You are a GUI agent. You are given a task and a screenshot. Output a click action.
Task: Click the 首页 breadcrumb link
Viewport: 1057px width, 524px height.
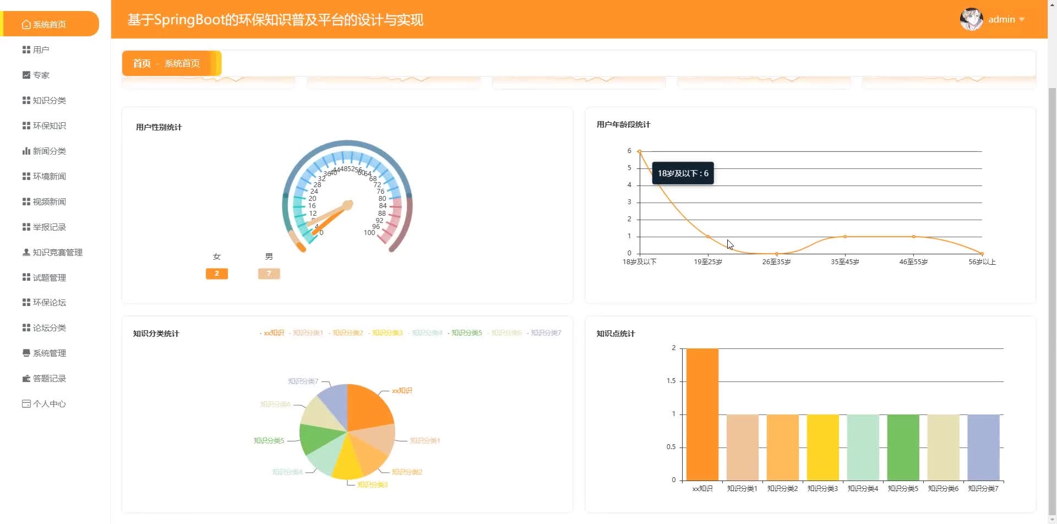(141, 63)
